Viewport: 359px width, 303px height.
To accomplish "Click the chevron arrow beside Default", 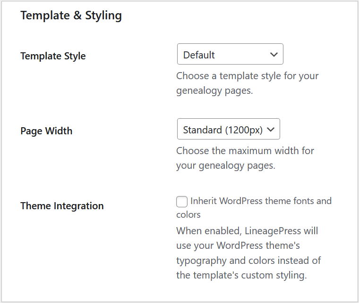I will click(274, 55).
